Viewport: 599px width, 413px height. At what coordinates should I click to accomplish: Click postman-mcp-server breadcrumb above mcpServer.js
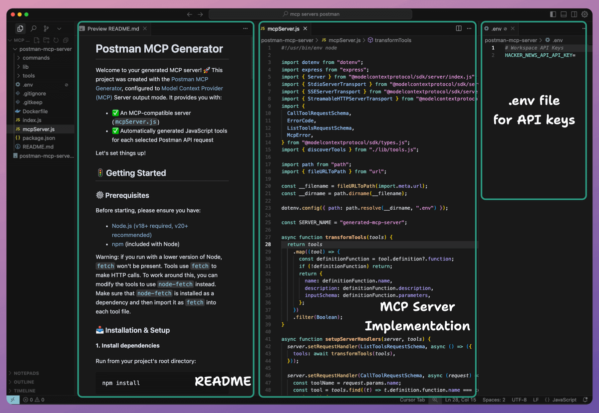click(x=287, y=40)
